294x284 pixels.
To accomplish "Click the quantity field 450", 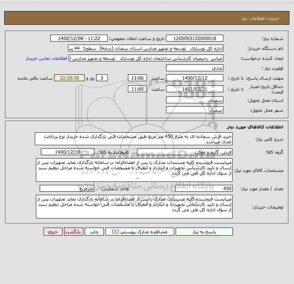I will tap(204, 188).
